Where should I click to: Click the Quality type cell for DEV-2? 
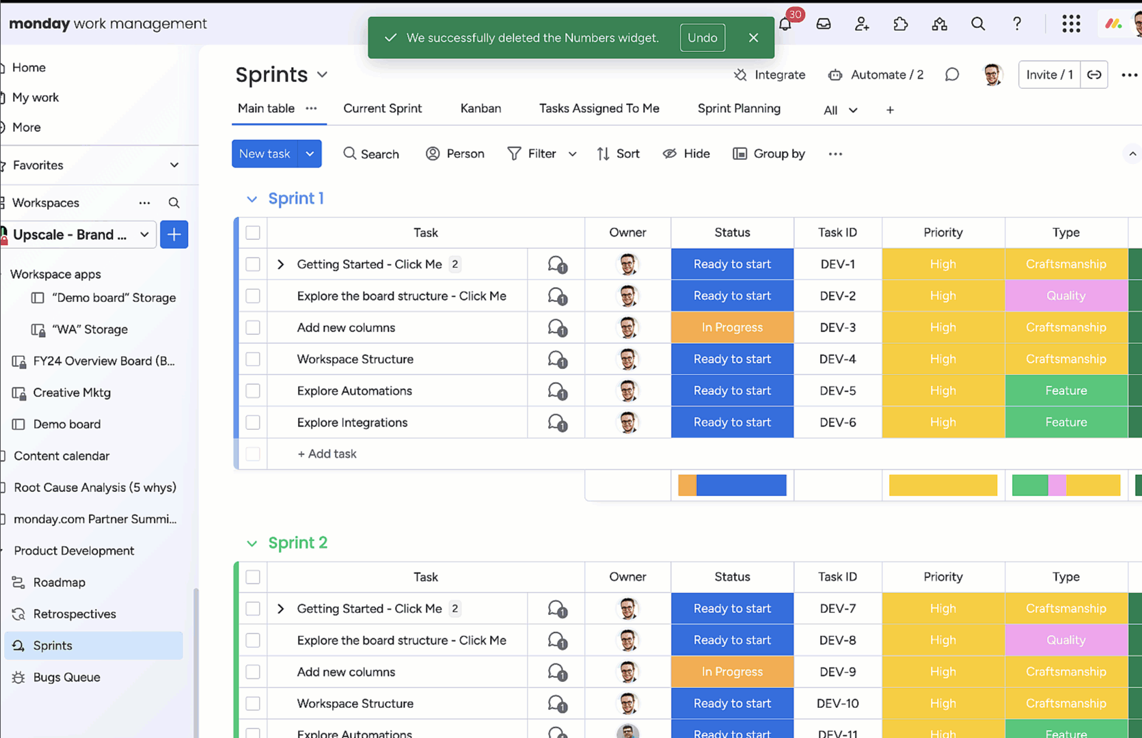(1066, 296)
